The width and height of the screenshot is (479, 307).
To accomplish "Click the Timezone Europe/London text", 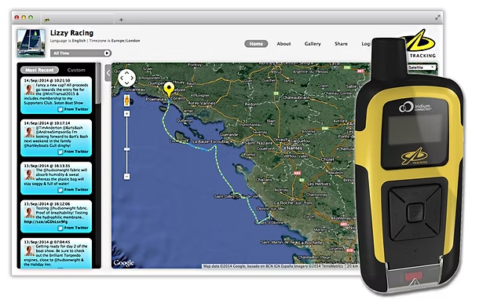I will pos(115,41).
